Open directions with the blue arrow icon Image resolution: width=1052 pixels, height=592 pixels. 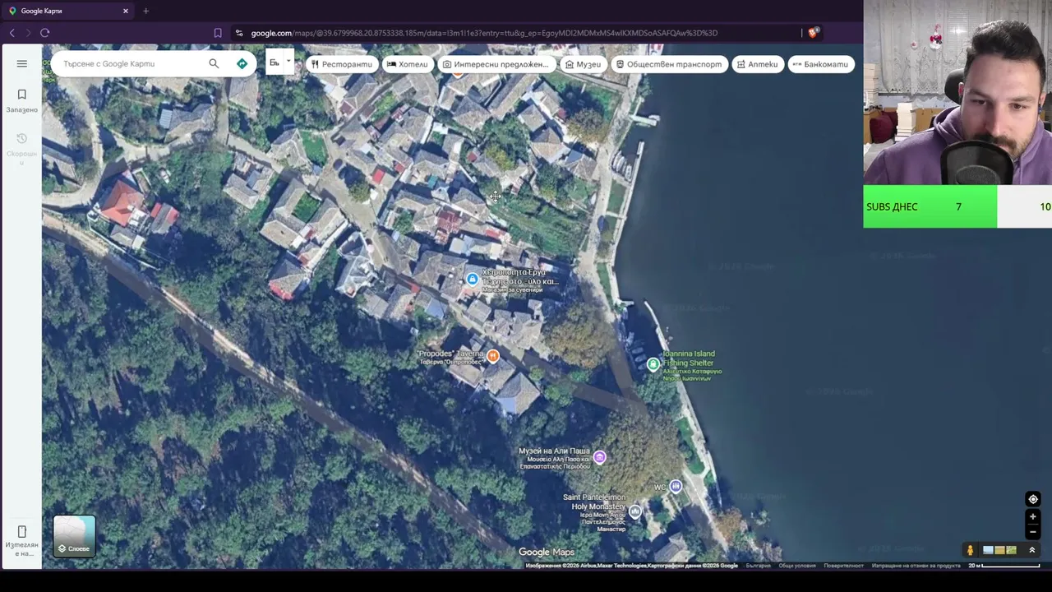pyautogui.click(x=242, y=63)
